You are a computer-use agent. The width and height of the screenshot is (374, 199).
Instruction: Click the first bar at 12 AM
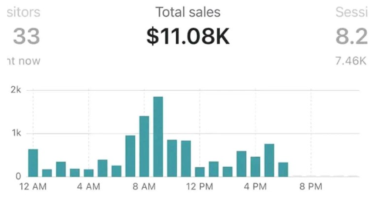33,163
